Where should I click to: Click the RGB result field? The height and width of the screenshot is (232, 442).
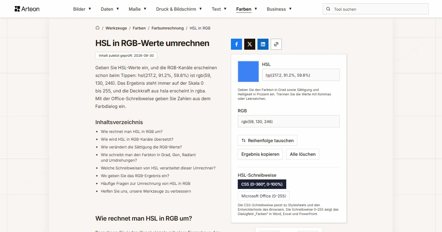point(289,122)
